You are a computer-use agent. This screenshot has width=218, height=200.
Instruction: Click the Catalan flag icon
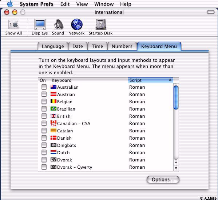click(x=53, y=131)
